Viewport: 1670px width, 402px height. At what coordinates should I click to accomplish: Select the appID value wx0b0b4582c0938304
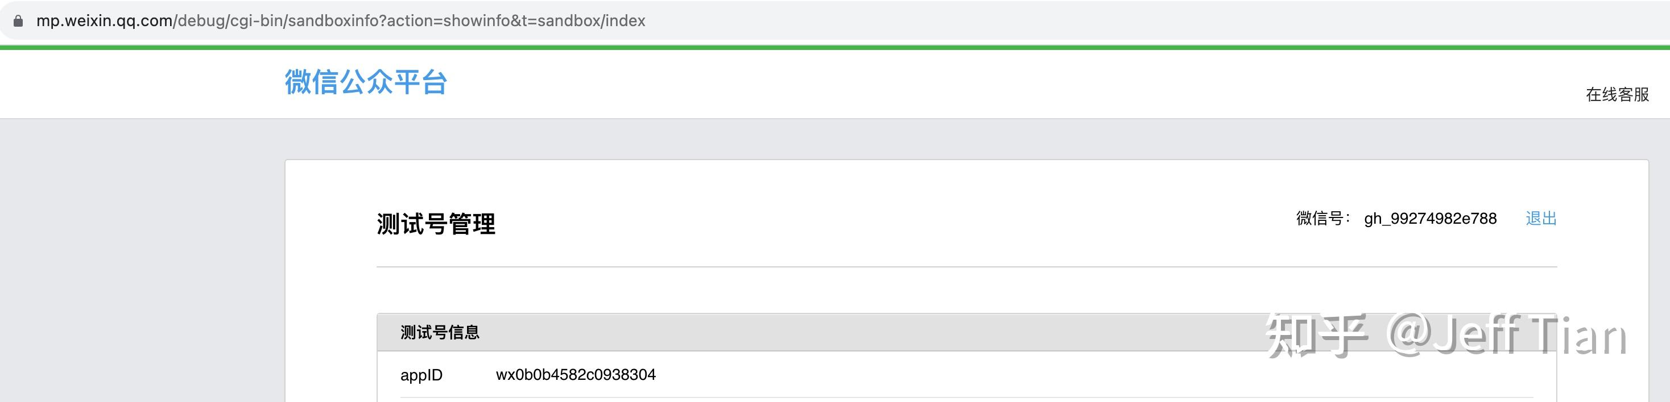tap(576, 375)
